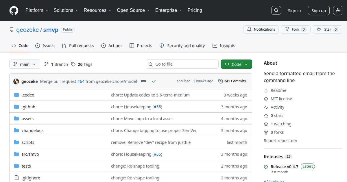Open the geozeke owner link
Image resolution: width=347 pixels, height=182 pixels.
(27, 30)
